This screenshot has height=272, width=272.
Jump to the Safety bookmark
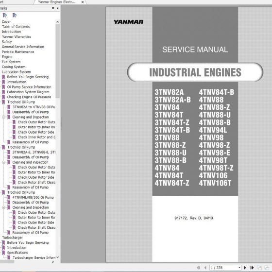point(7,42)
